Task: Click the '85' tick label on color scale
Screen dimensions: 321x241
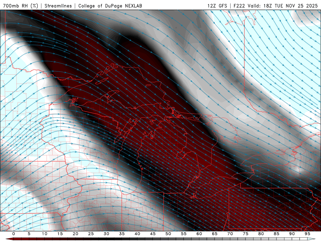Action: (x=276, y=234)
